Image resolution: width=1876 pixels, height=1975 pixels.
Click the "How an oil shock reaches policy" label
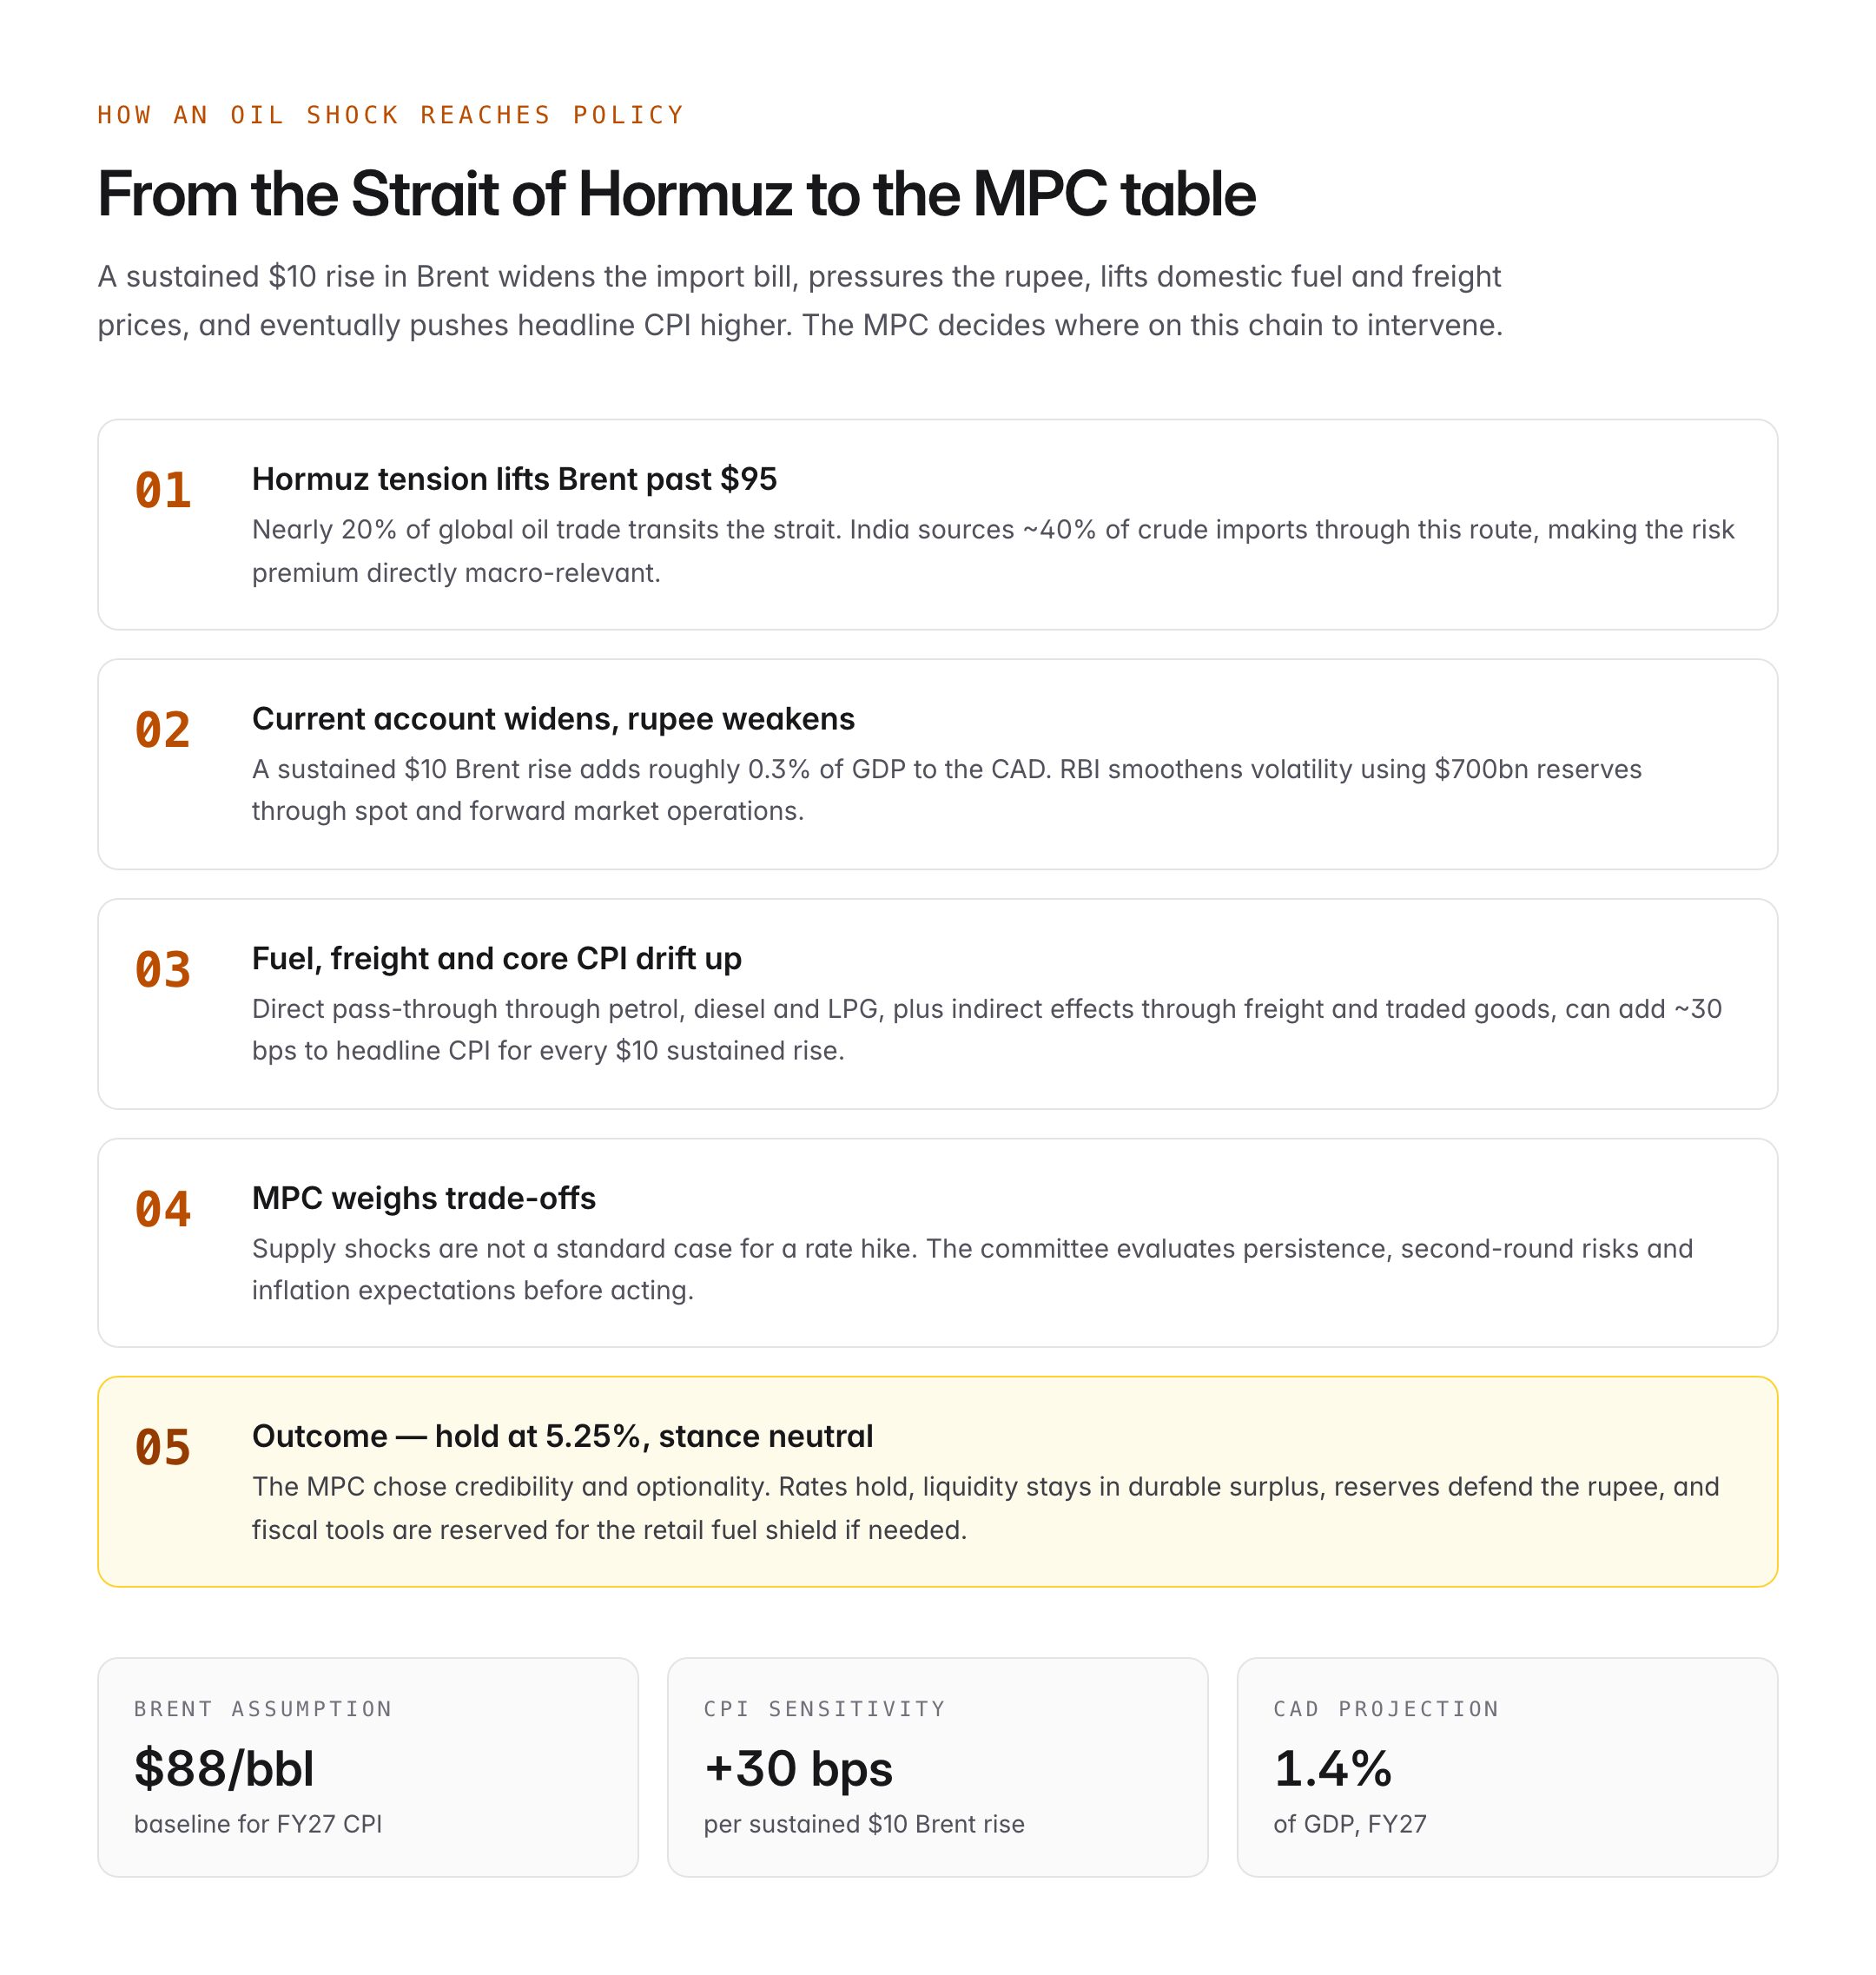pos(390,115)
